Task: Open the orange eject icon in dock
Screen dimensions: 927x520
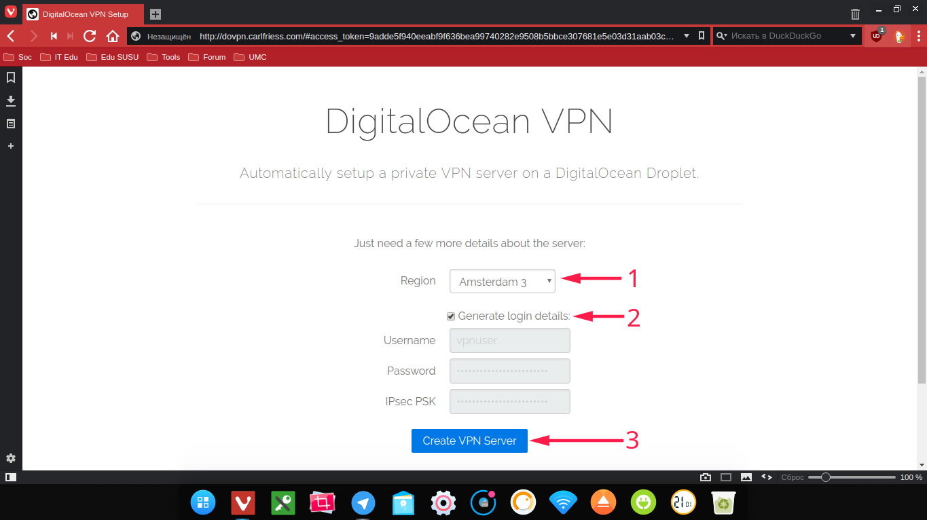Action: click(x=603, y=502)
